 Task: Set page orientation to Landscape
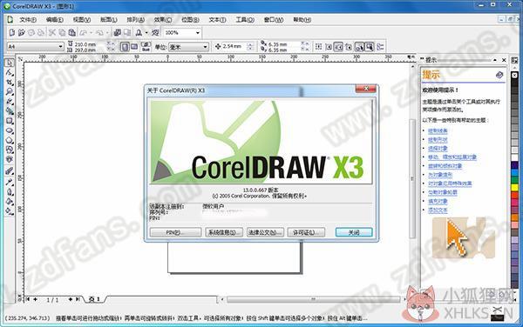134,47
